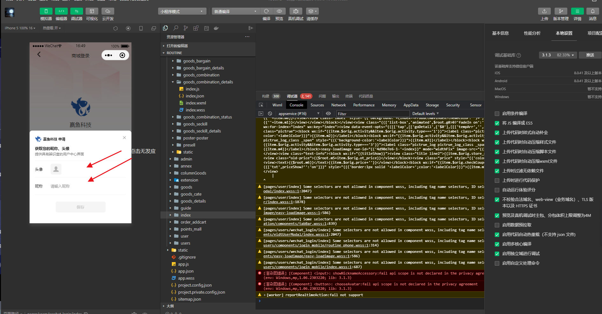Open version management (版本管理)
The image size is (602, 314).
[x=561, y=11]
